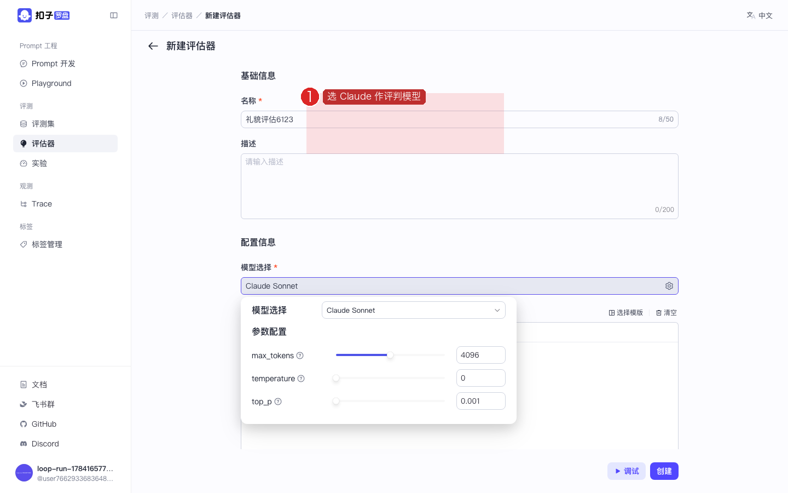Viewport: 788px width, 493px height.
Task: Open 飞书群 from the sidebar
Action: point(65,404)
